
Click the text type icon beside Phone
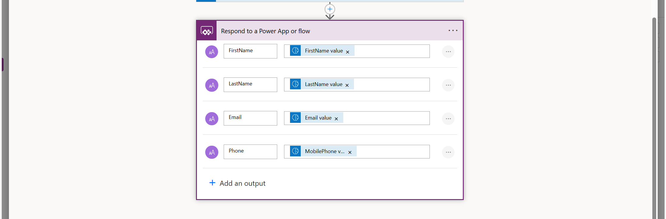[x=211, y=152]
